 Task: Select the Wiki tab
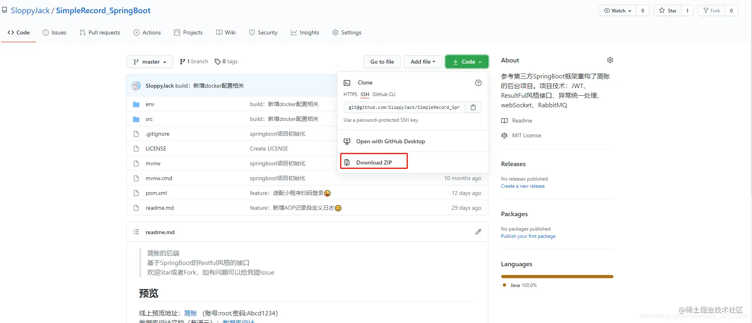pos(226,32)
